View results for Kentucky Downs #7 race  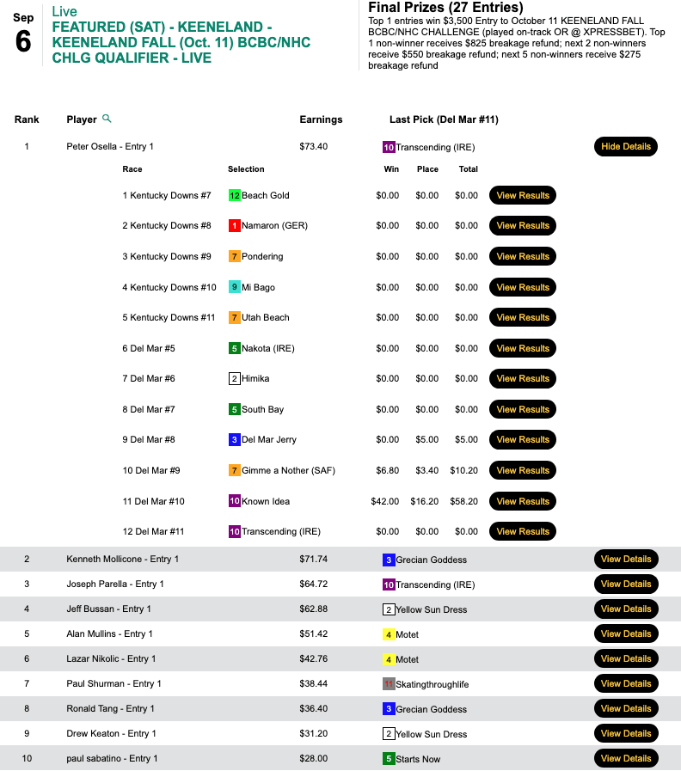pyautogui.click(x=522, y=195)
